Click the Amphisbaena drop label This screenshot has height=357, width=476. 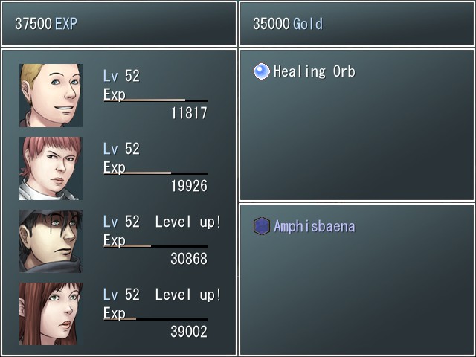point(314,226)
